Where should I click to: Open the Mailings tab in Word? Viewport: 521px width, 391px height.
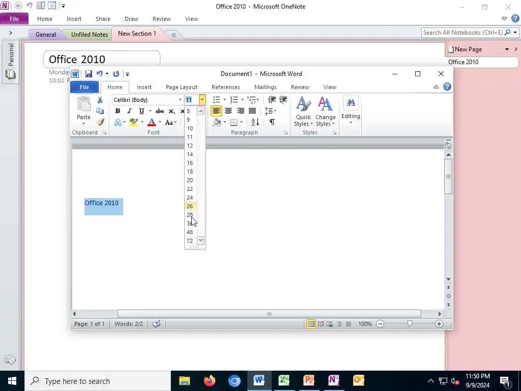pyautogui.click(x=266, y=87)
